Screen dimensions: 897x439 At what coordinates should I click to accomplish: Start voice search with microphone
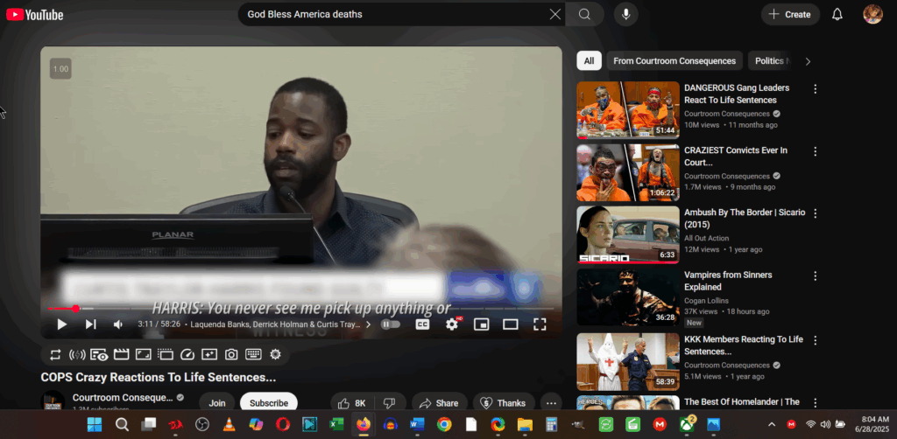pyautogui.click(x=625, y=14)
